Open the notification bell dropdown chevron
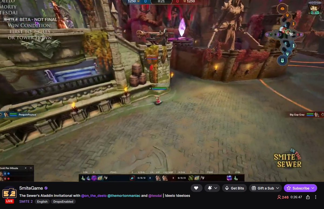The height and width of the screenshot is (209, 324). pos(215,188)
